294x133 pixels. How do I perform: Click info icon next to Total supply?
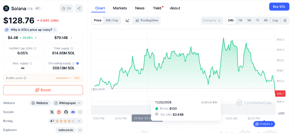pos(72,48)
